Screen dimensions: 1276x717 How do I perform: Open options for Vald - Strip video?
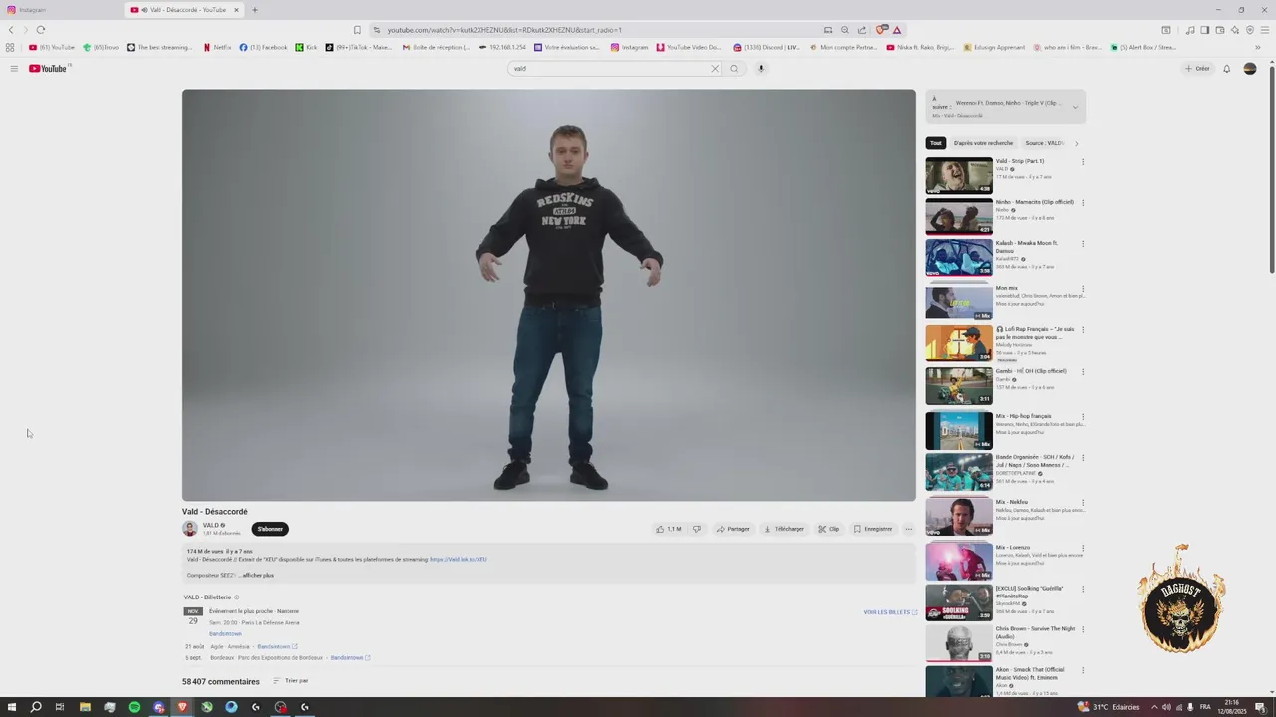coord(1083,161)
